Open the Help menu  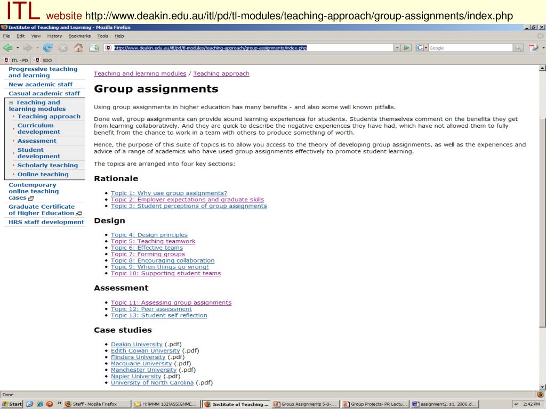(x=119, y=36)
